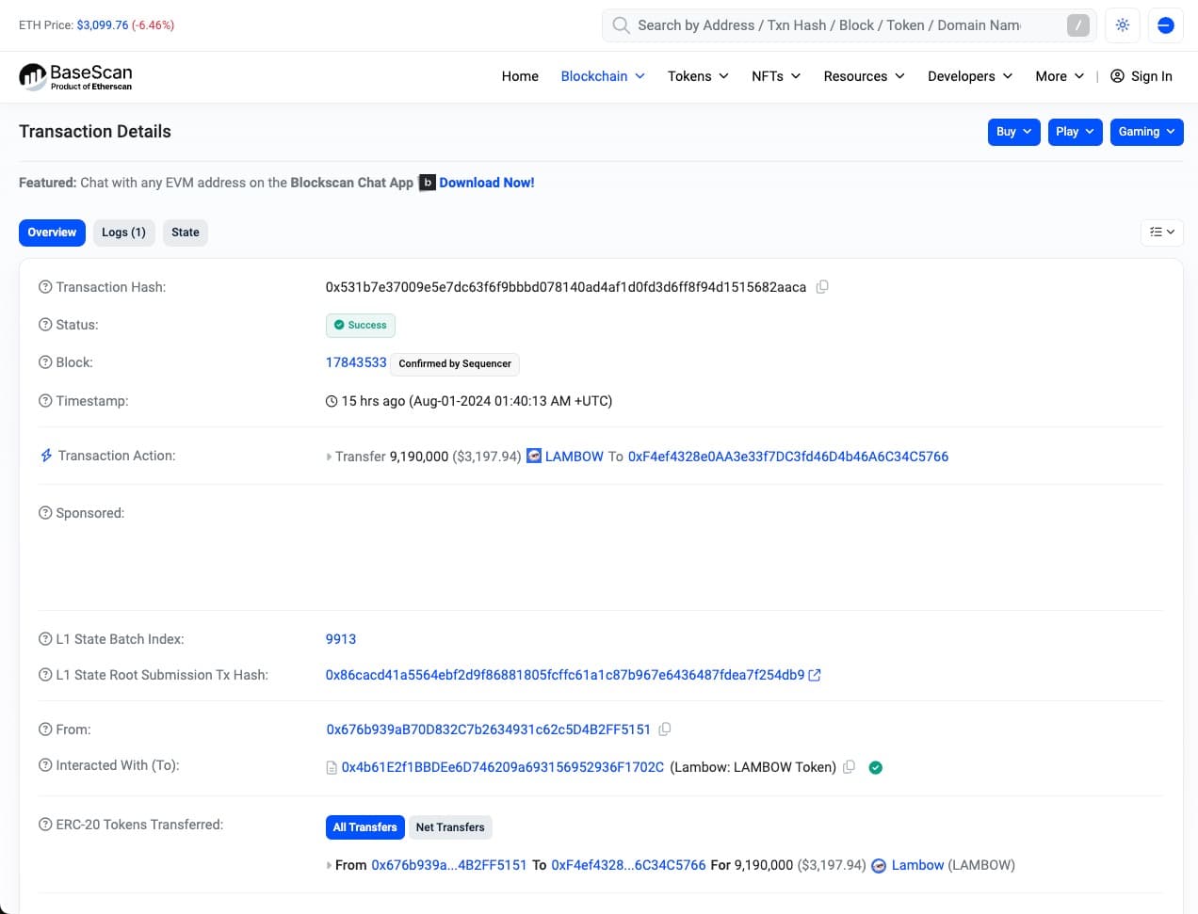1198x914 pixels.
Task: Switch to the State tab
Action: tap(186, 233)
